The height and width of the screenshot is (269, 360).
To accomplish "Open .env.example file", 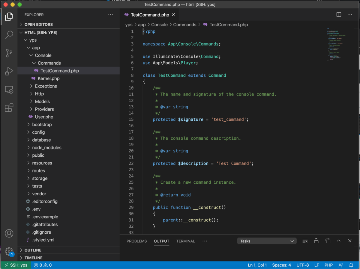I will 68,217.
